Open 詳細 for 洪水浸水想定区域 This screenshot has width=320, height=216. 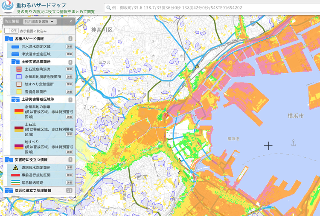coord(69,46)
